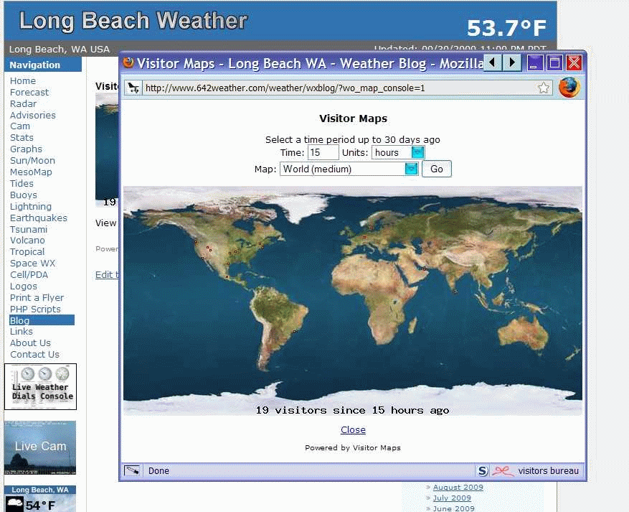
Task: Click the site icon left of the URL
Action: click(133, 88)
